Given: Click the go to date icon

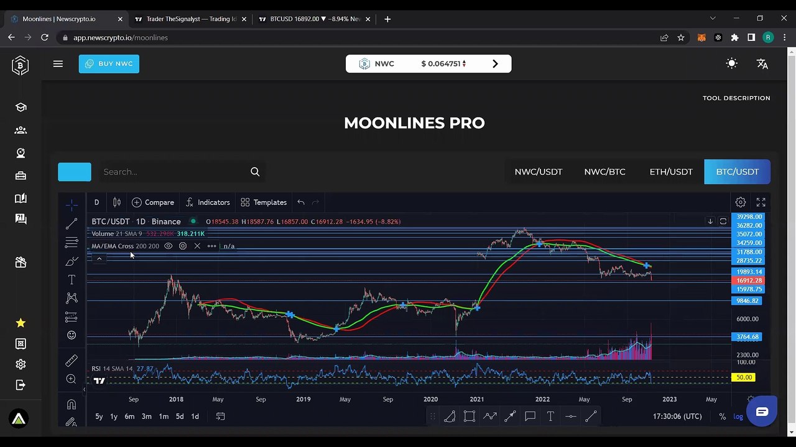Looking at the screenshot, I should pyautogui.click(x=220, y=417).
